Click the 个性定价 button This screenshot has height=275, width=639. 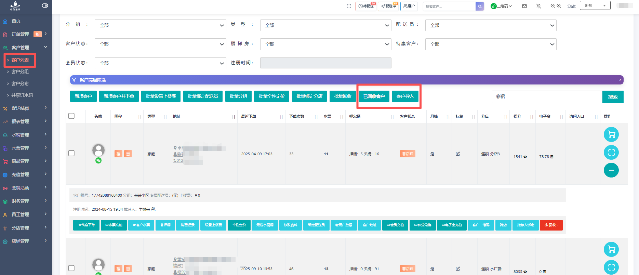tap(239, 225)
